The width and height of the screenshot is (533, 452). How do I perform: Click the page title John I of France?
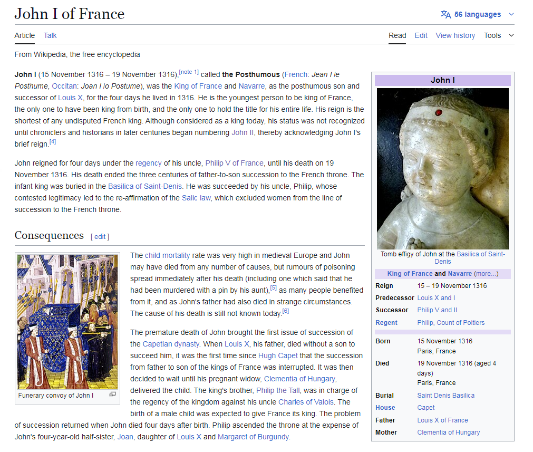pos(70,14)
